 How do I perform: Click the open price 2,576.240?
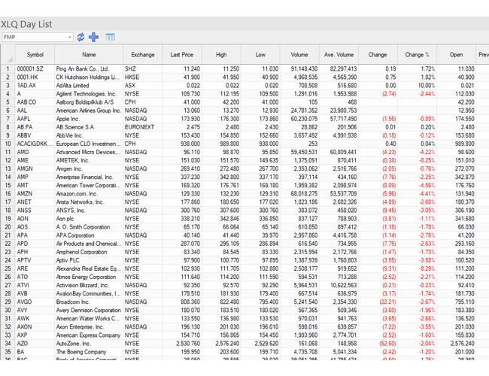(x=456, y=344)
